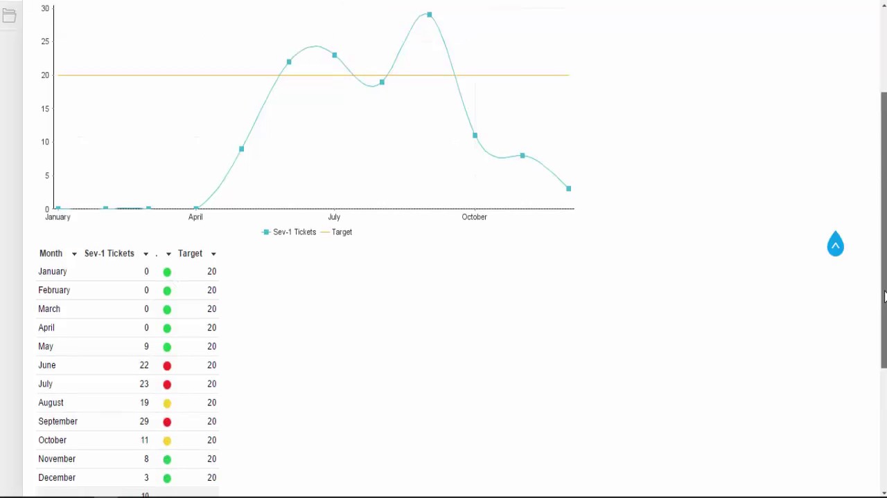
Task: Click the green status dot for November
Action: click(167, 459)
